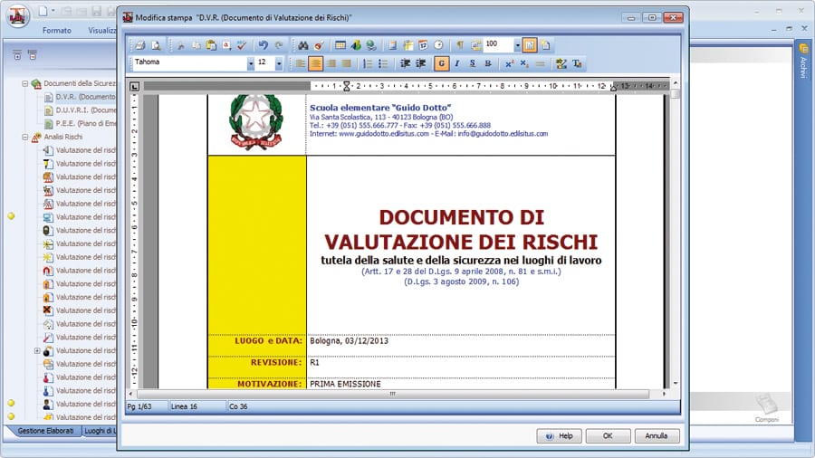This screenshot has height=458, width=815.
Task: Click the clock icon to insert time
Action: (x=438, y=45)
